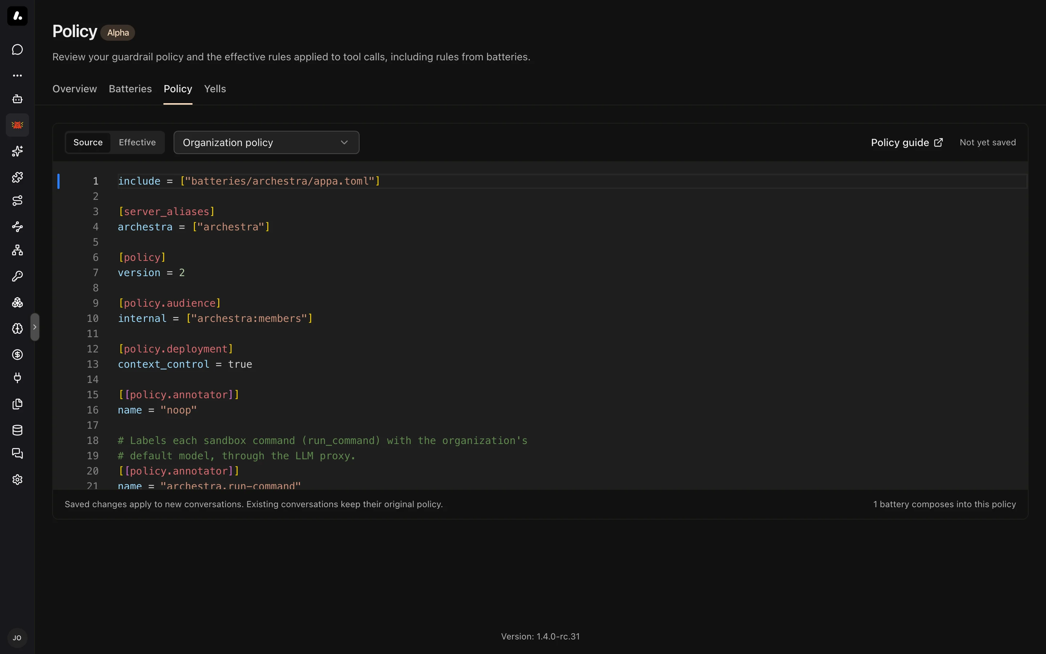
Task: Click the 'Version: 1.4.0-rc.31' footer text
Action: tap(540, 636)
